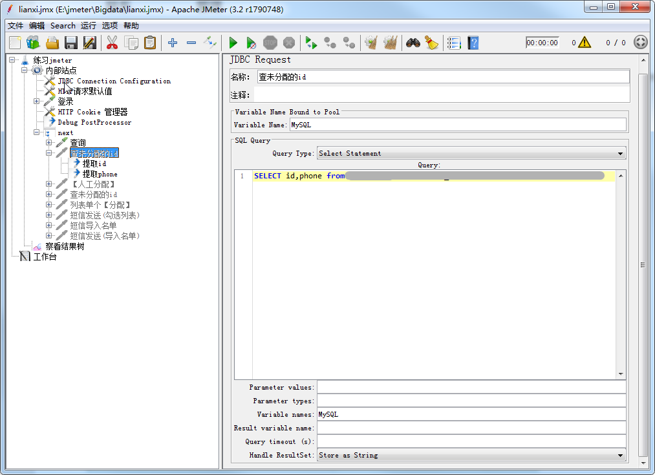The height and width of the screenshot is (475, 655).
Task: Select 察看结果树 in the tree
Action: pos(65,246)
